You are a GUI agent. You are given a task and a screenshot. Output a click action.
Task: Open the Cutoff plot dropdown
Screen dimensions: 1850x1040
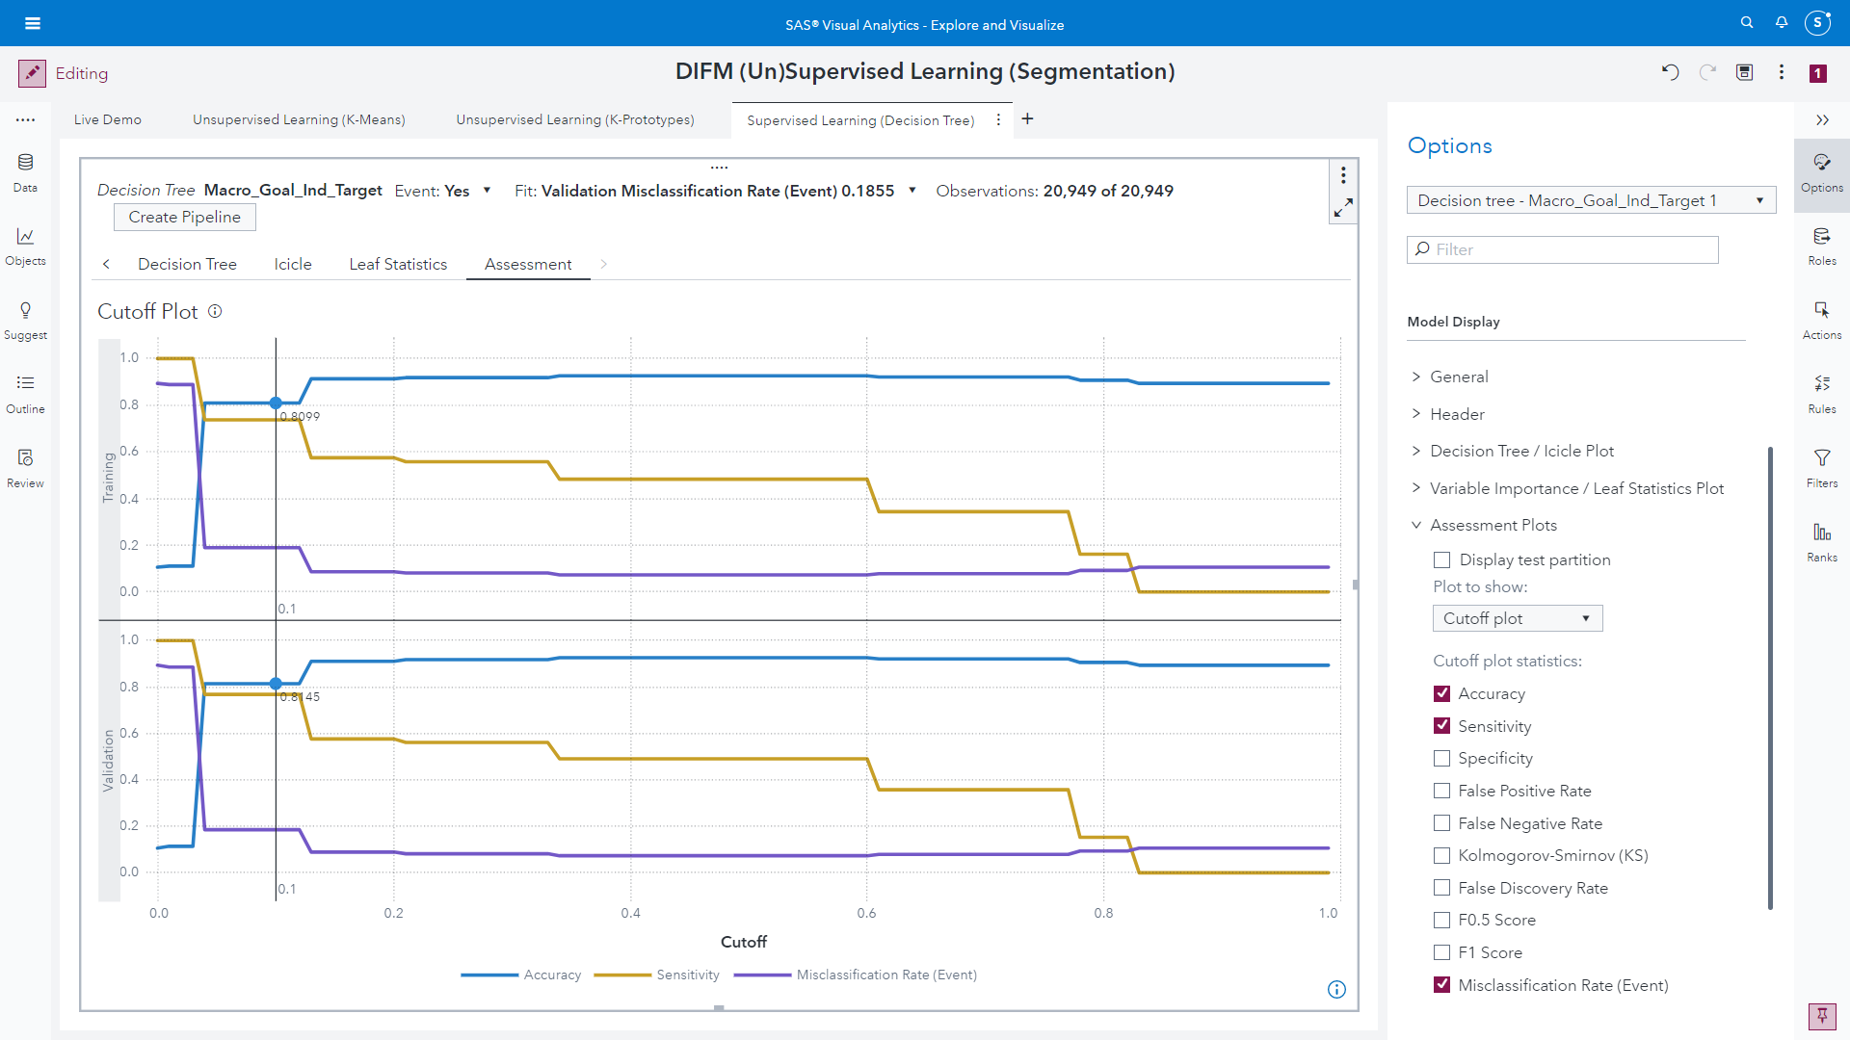[1517, 617]
